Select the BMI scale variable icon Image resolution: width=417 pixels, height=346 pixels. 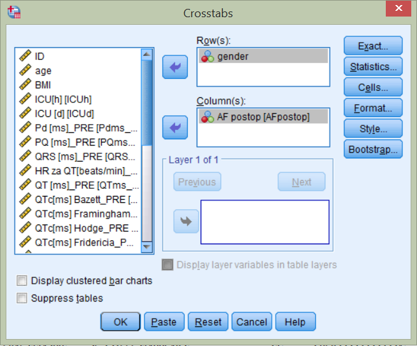tap(25, 84)
